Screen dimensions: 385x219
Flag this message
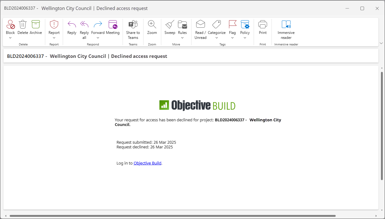tap(232, 27)
